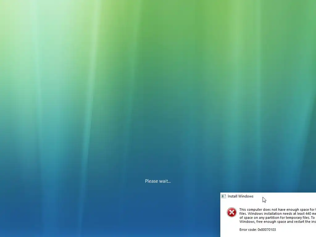
Task: Click the "Error code: 0x80070103" text
Action: 258,230
